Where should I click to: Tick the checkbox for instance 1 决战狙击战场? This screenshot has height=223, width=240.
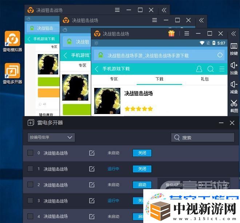point(30,169)
